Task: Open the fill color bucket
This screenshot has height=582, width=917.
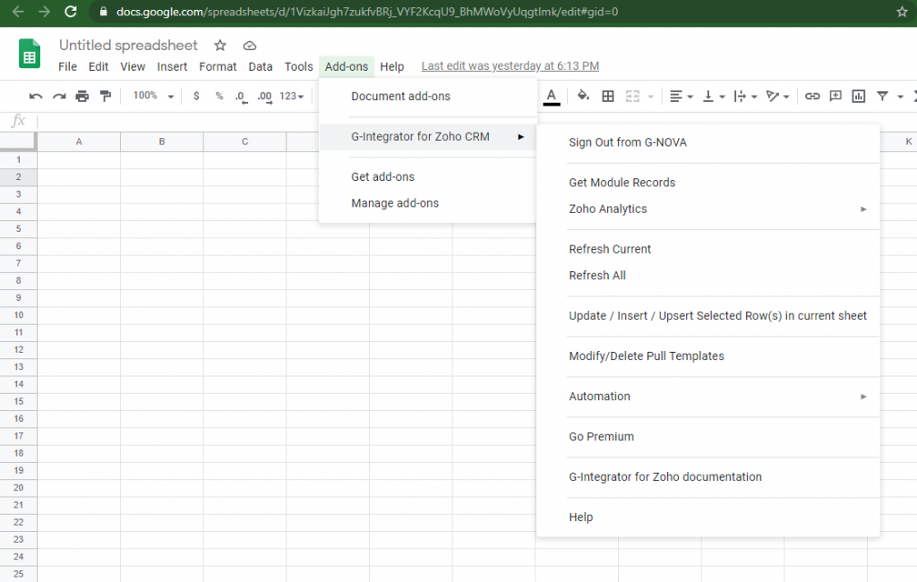Action: point(583,96)
